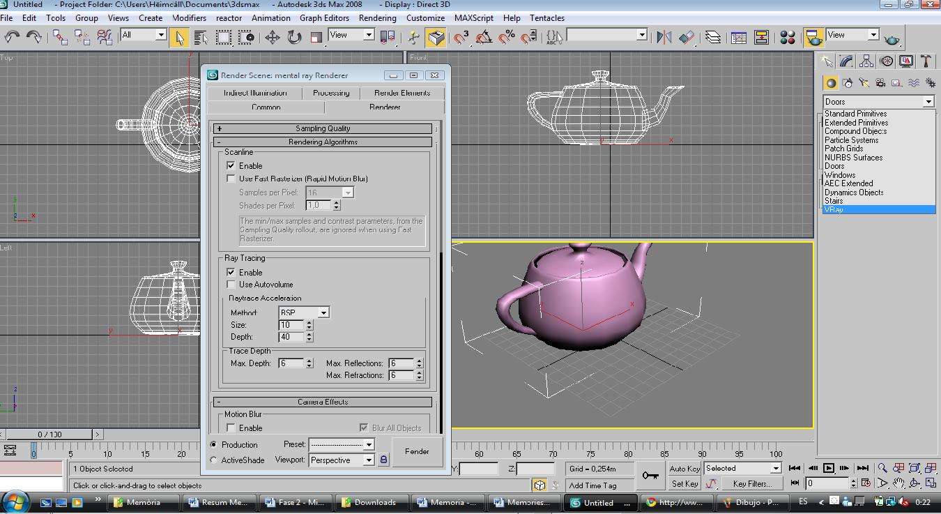941x514 pixels.
Task: Switch to the Modify command panel
Action: click(846, 61)
